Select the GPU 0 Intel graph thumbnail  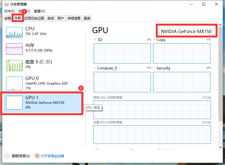[x=14, y=83]
